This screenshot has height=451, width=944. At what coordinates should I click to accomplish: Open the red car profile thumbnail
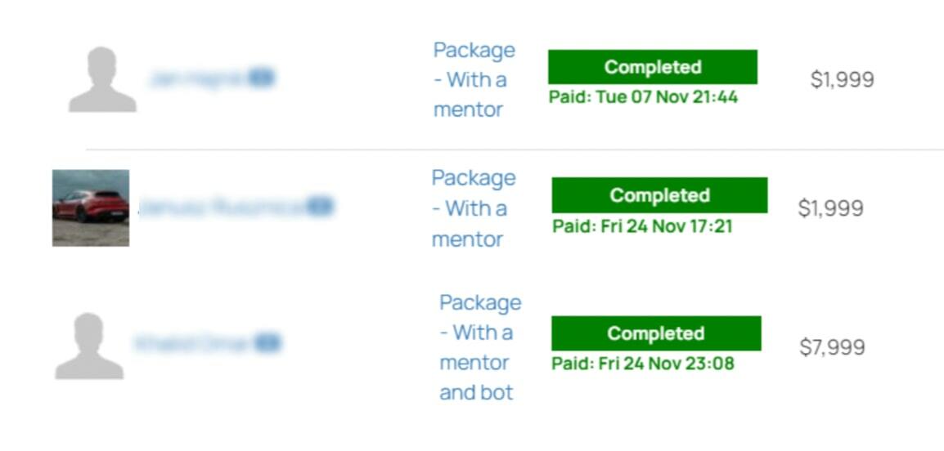click(91, 208)
